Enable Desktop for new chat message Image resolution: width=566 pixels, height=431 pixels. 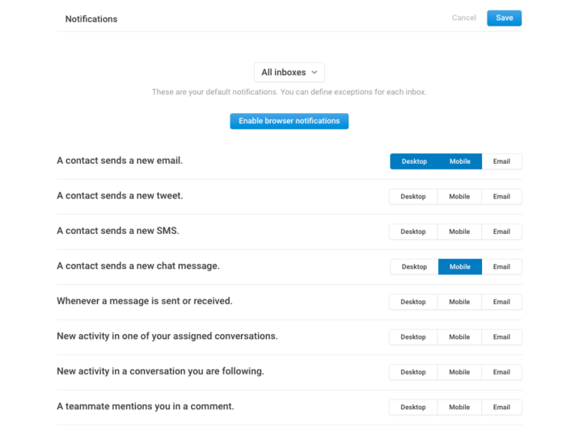pyautogui.click(x=414, y=266)
